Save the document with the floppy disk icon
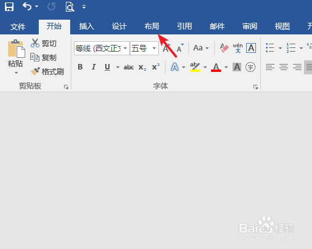The width and height of the screenshot is (312, 249). [x=9, y=7]
